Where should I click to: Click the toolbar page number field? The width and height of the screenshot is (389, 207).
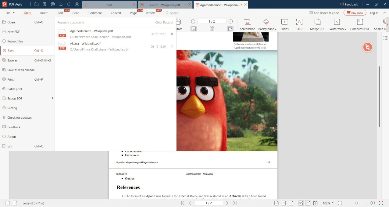[212, 21]
